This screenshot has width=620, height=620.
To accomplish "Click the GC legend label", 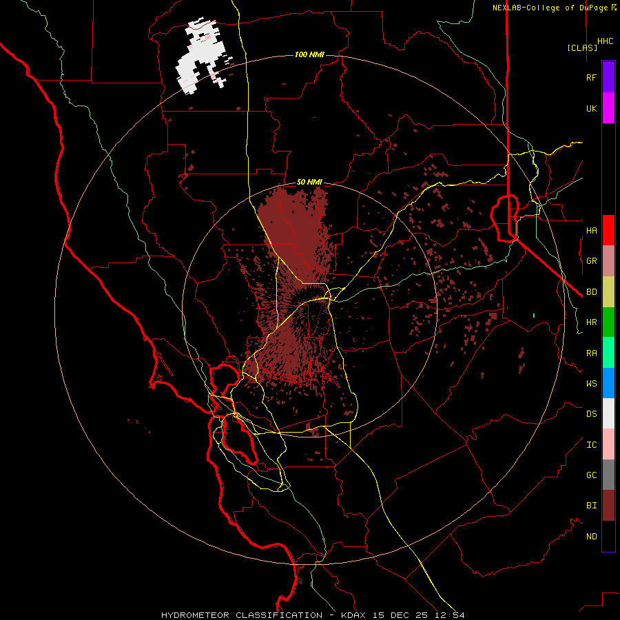I will point(591,475).
